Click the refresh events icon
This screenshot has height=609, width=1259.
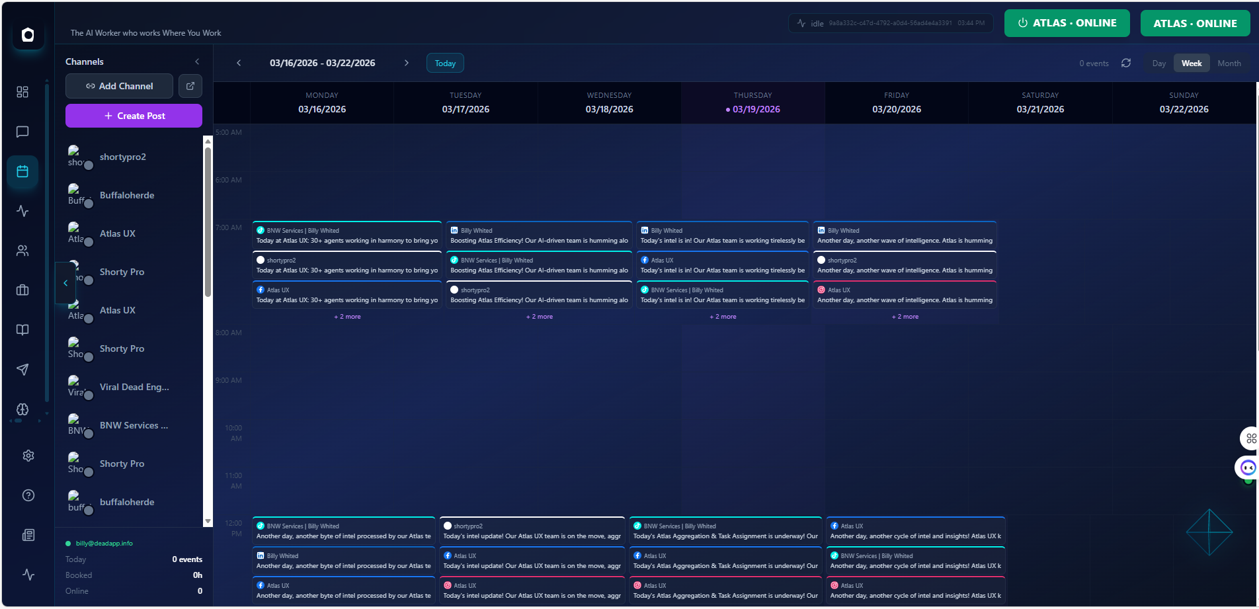[x=1127, y=63]
